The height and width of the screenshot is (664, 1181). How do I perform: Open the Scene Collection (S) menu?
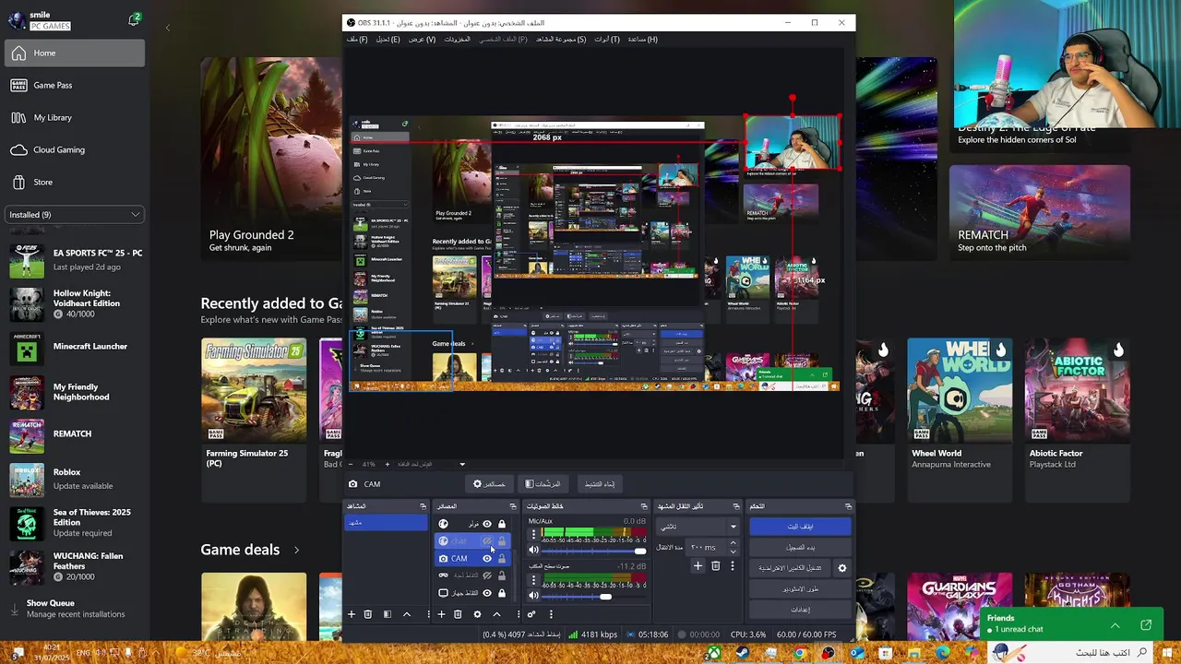561,40
